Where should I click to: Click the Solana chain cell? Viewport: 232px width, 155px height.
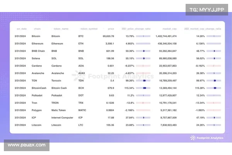(36, 59)
